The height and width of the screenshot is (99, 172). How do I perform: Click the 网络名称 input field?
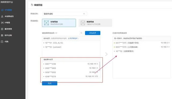[x=65, y=14]
